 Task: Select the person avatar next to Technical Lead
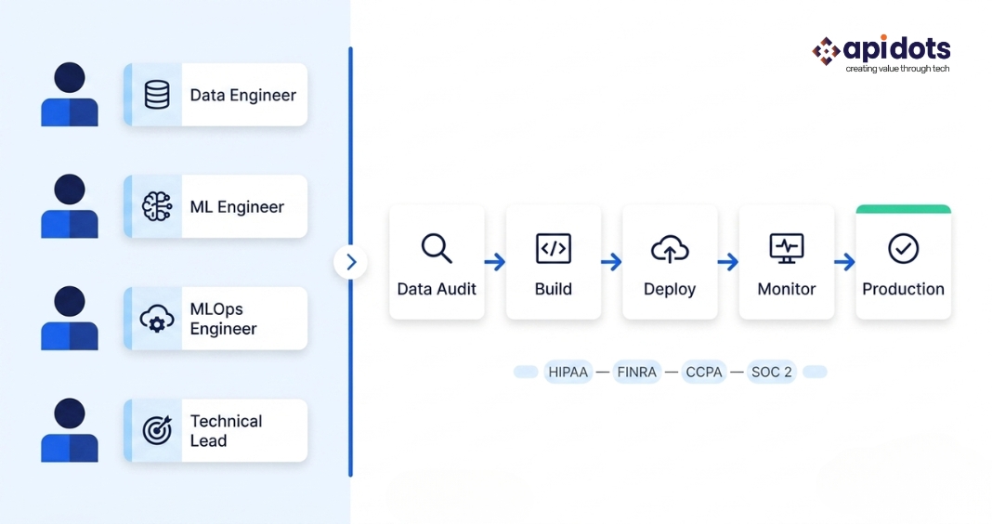pyautogui.click(x=70, y=430)
